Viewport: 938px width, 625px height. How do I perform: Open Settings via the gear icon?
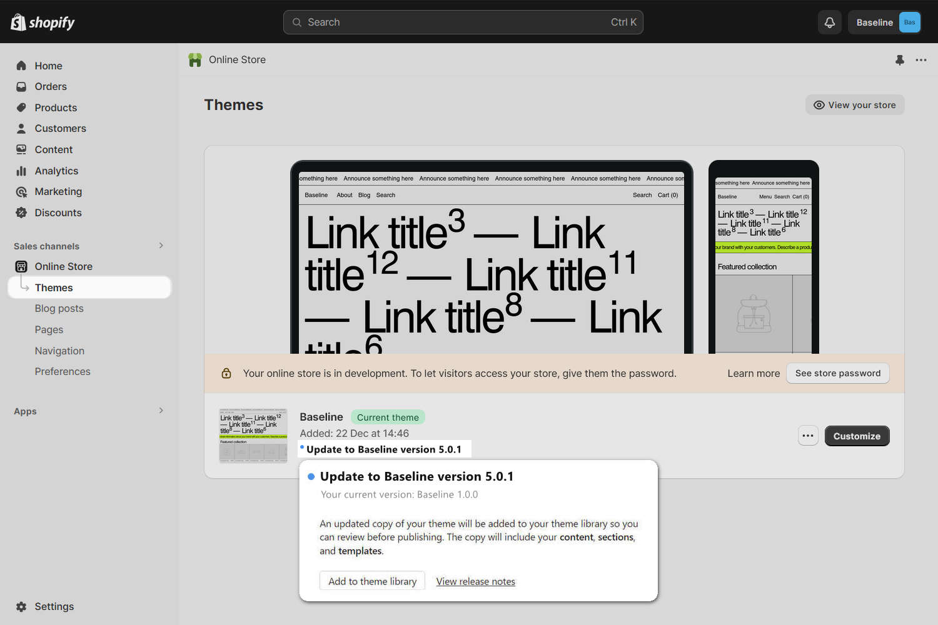(x=21, y=606)
